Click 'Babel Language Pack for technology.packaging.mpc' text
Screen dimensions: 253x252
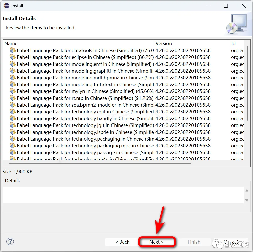tap(85, 146)
